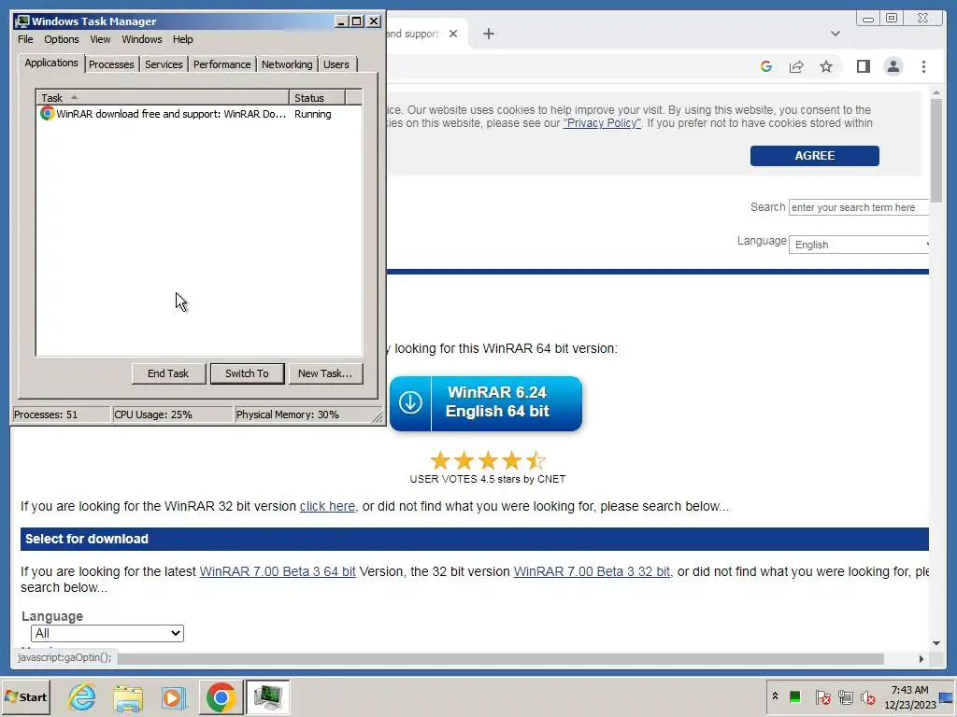The image size is (957, 717).
Task: Toggle the Chrome side panel icon
Action: pos(863,66)
